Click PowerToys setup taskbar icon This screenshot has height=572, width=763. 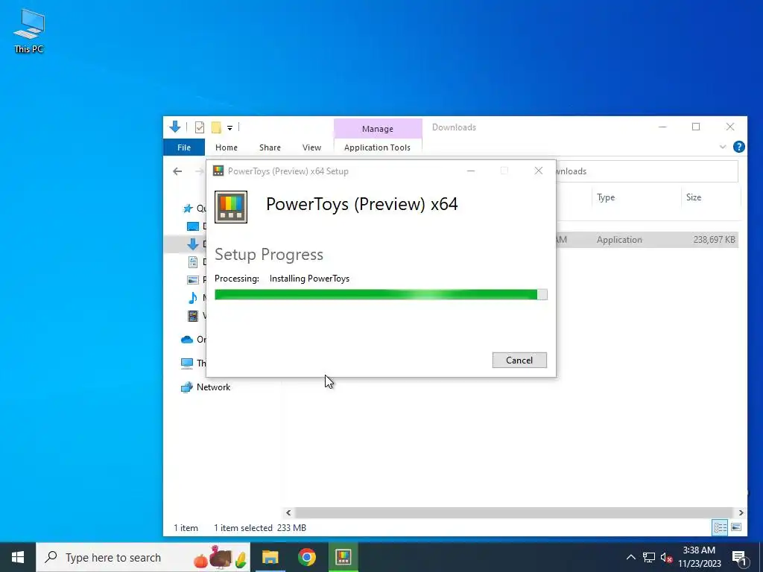click(x=343, y=557)
